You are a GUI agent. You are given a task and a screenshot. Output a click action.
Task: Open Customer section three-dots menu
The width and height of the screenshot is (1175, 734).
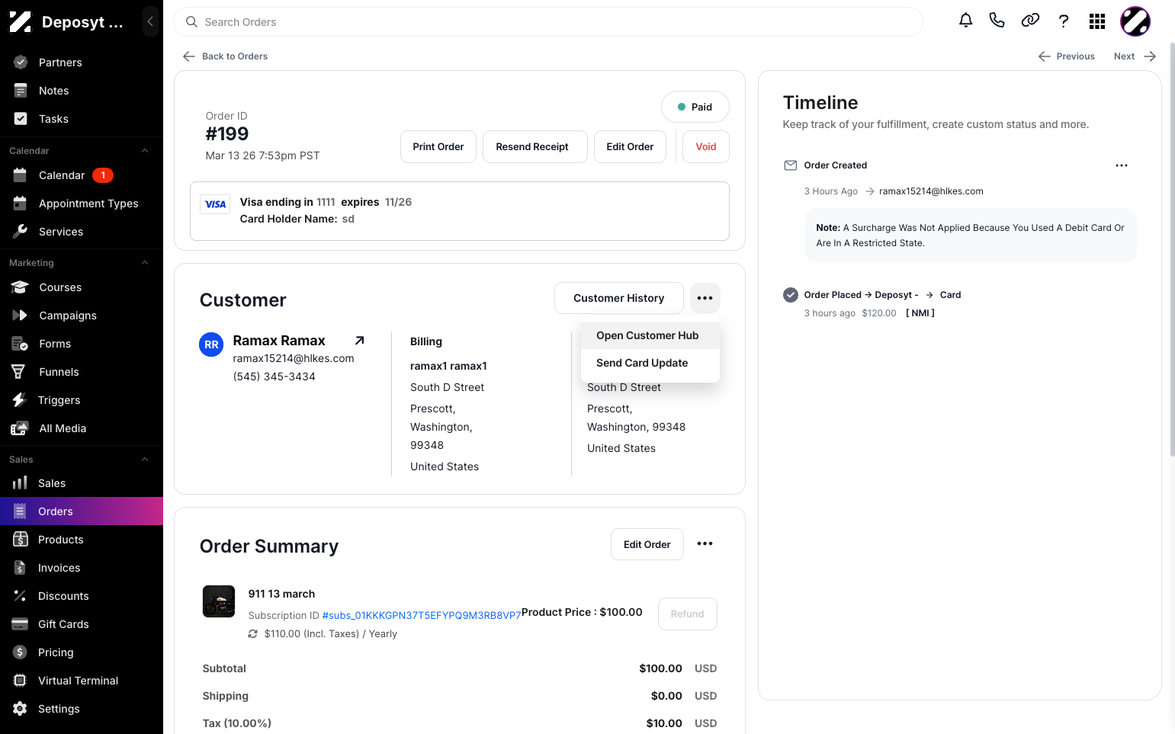point(705,298)
